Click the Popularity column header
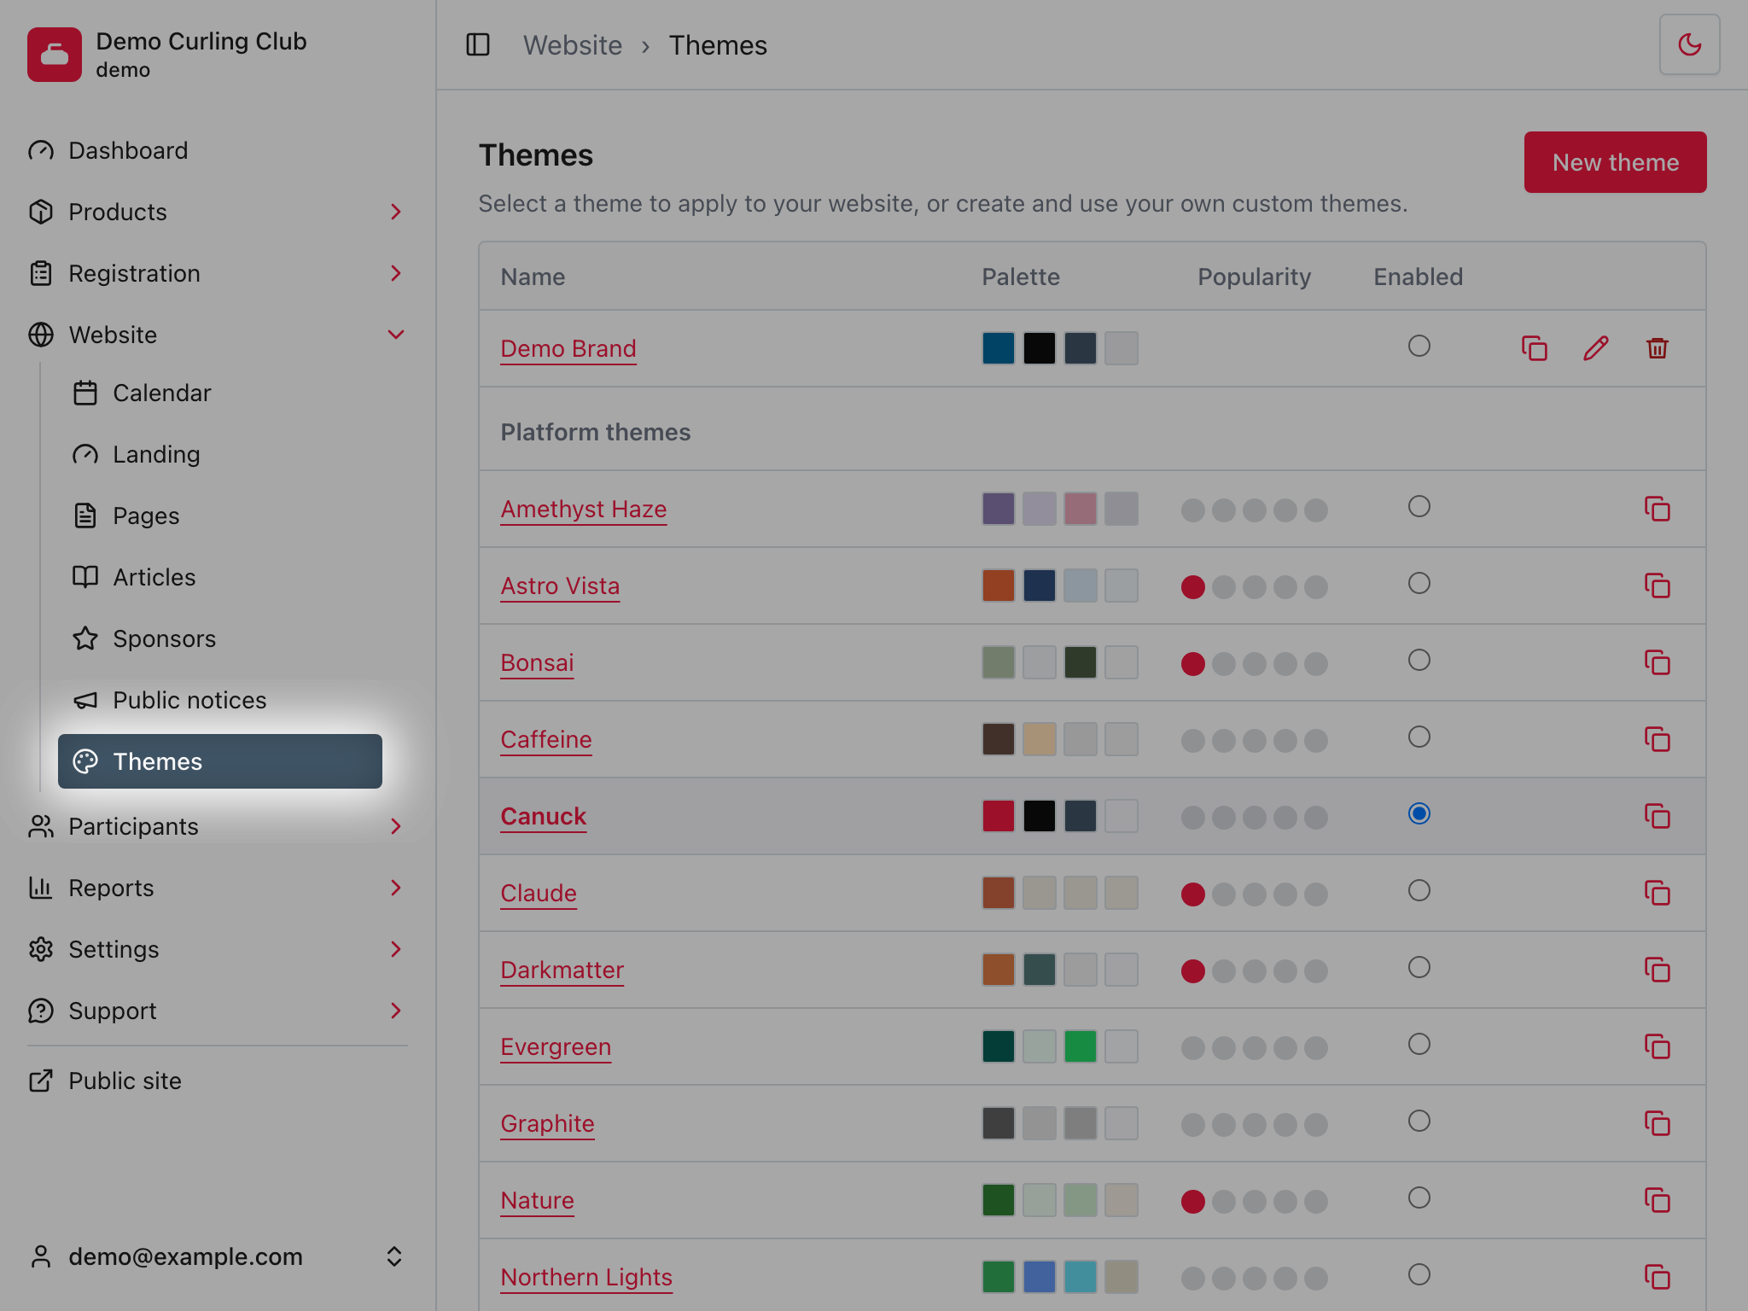Image resolution: width=1748 pixels, height=1311 pixels. pyautogui.click(x=1254, y=277)
